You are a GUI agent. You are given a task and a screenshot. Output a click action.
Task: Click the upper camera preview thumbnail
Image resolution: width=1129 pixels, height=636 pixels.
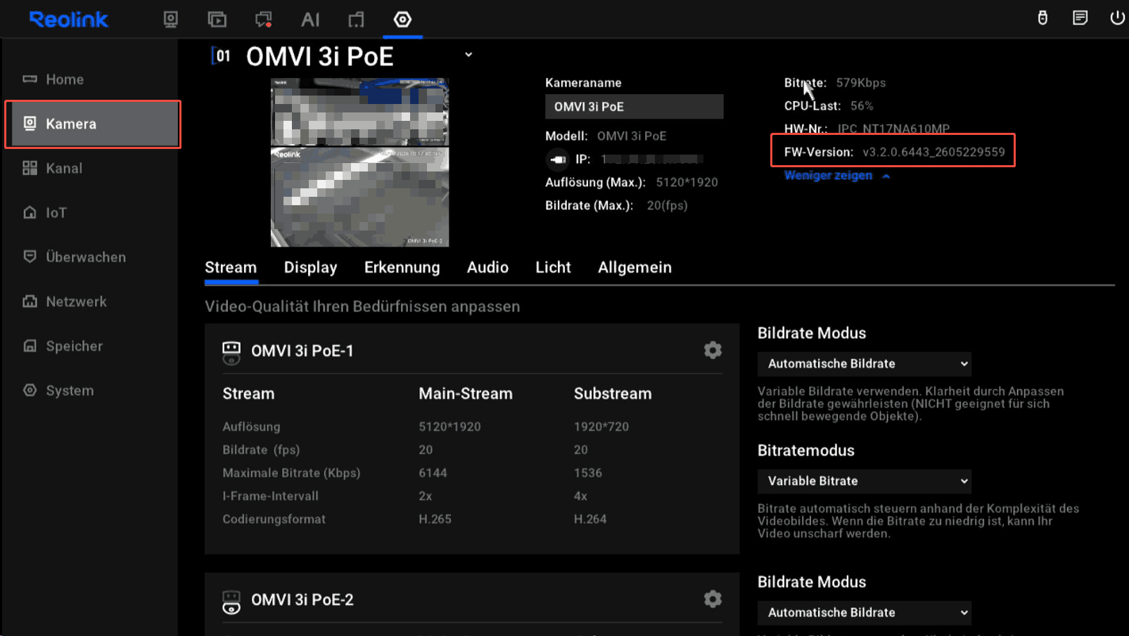(359, 112)
